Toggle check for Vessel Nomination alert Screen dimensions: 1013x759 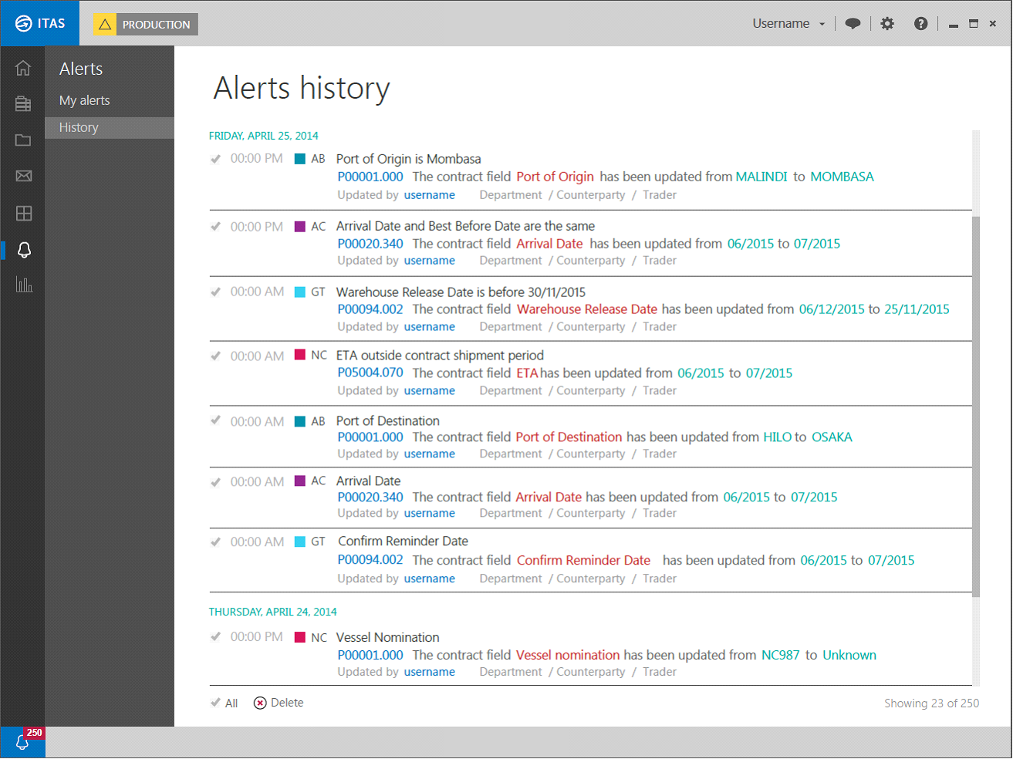215,637
